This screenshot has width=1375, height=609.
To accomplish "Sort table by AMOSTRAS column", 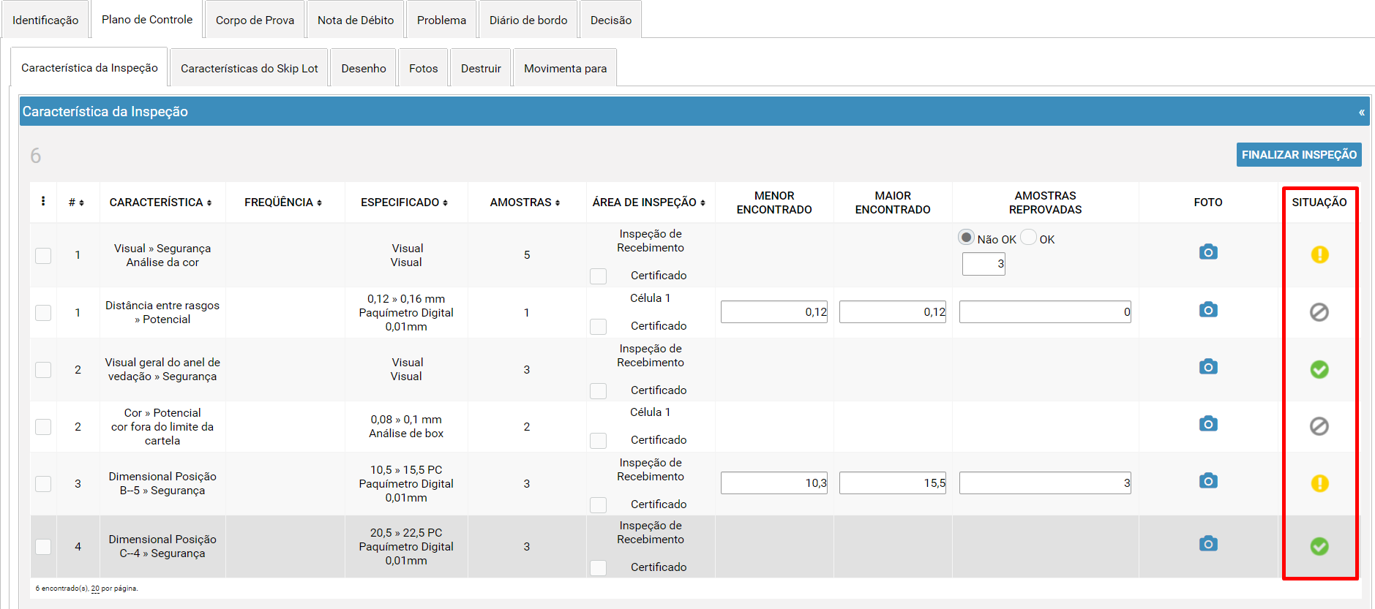I will pos(525,203).
